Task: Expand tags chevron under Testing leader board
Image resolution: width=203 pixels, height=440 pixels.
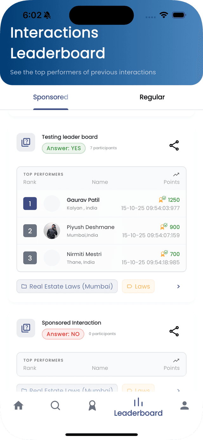Action: coord(178,286)
